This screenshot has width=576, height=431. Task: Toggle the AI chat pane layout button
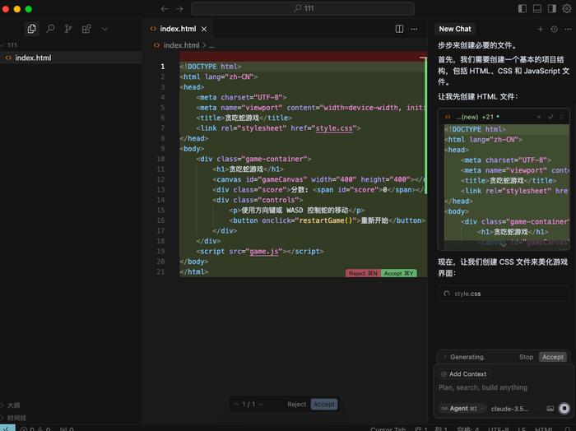(551, 8)
